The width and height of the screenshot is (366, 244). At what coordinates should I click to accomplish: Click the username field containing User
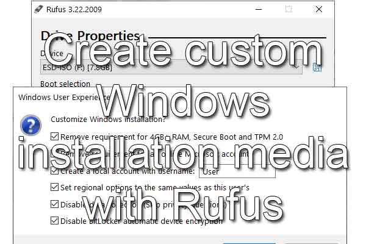[x=237, y=171]
